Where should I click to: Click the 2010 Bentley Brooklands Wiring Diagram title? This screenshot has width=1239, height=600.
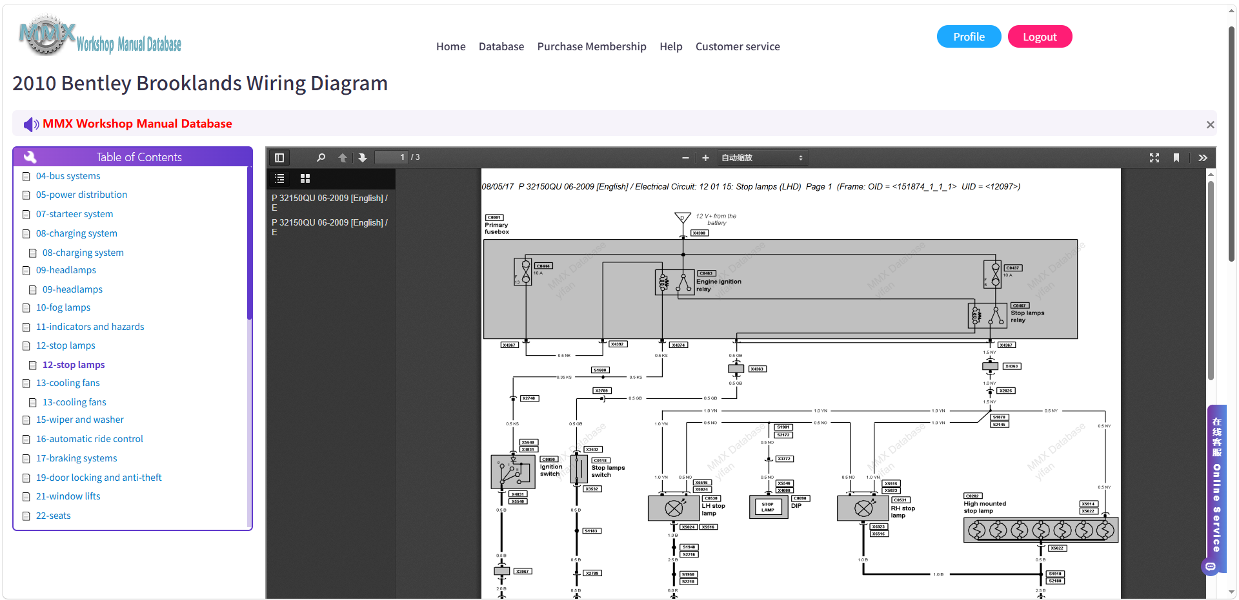(x=200, y=83)
